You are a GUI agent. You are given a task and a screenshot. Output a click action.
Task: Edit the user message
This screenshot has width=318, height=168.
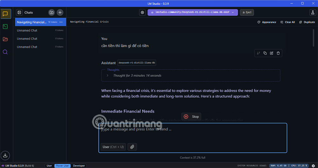point(272,53)
